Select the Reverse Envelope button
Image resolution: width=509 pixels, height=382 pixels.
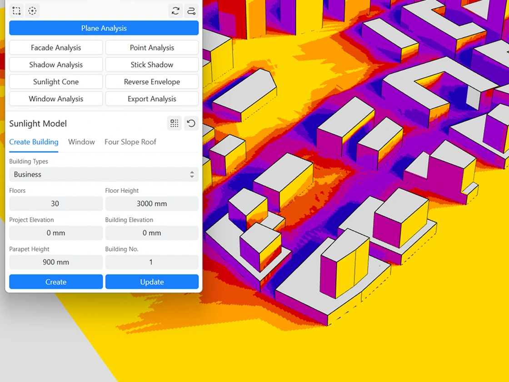pos(152,82)
